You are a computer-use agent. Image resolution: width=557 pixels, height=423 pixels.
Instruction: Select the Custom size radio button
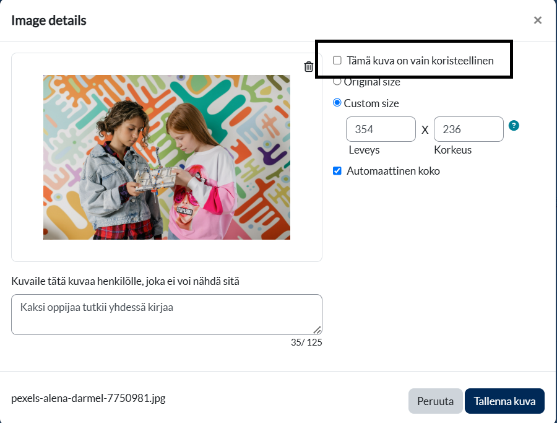coord(337,103)
